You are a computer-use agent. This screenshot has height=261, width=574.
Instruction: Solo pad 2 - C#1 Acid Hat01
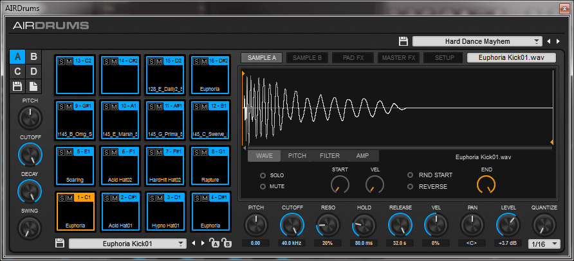click(106, 198)
